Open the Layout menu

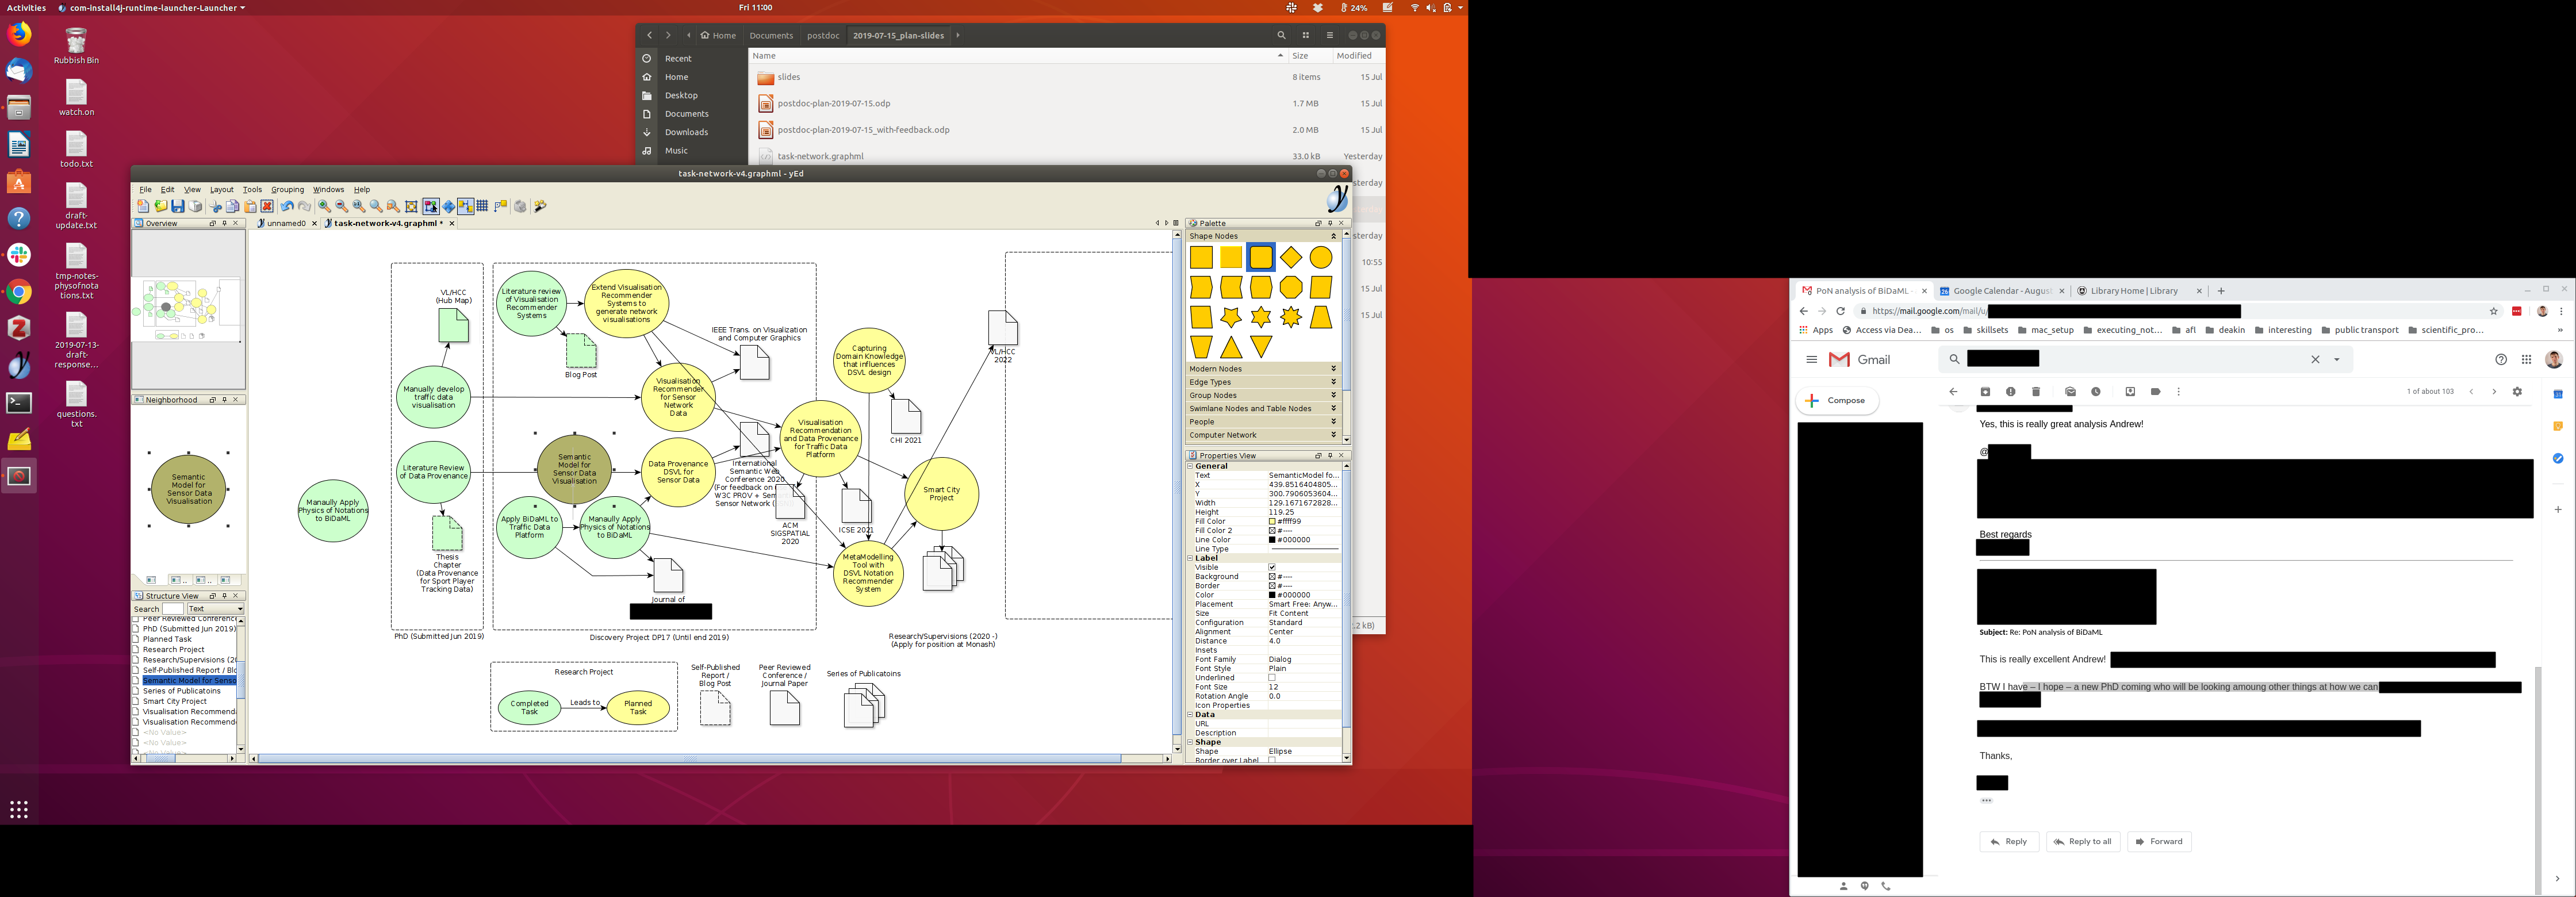coord(221,189)
